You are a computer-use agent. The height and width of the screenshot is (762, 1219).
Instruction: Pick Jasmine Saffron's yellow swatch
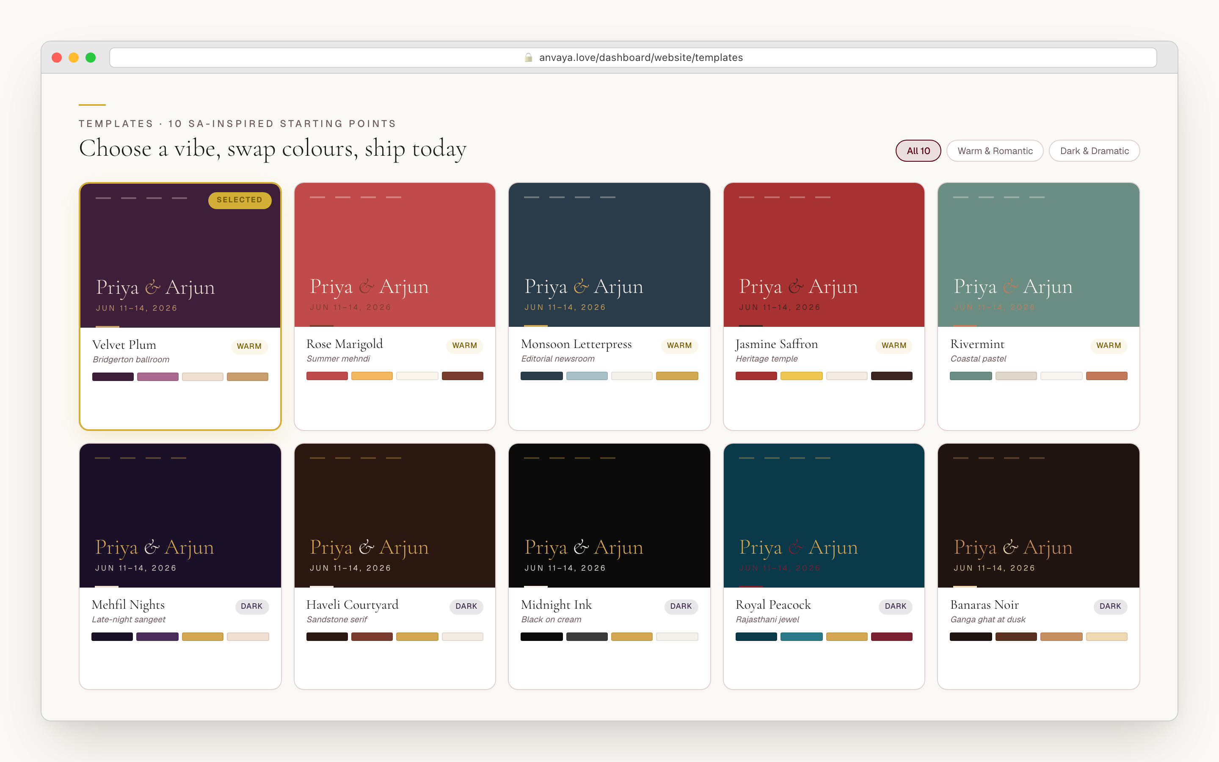[x=801, y=376]
